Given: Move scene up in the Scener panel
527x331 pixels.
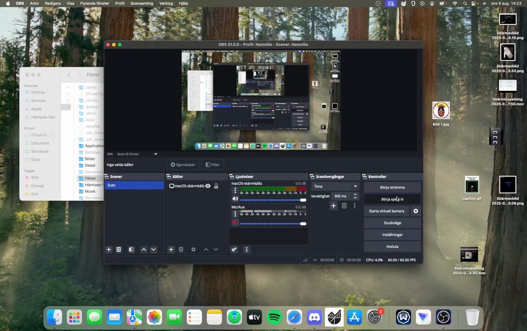Looking at the screenshot, I should pyautogui.click(x=144, y=250).
